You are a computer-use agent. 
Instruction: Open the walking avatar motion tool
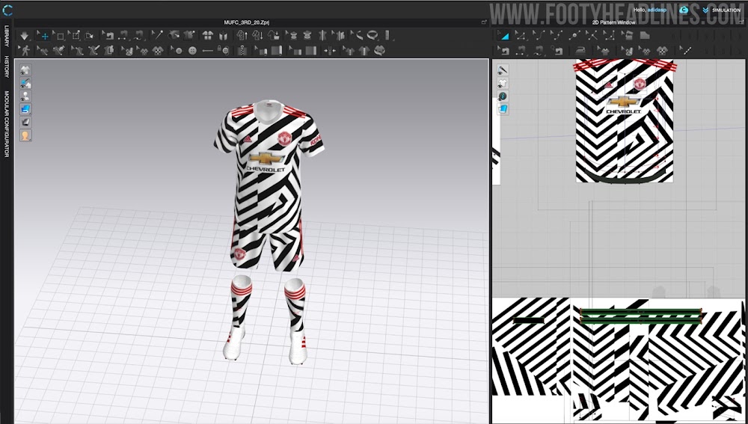point(24,50)
